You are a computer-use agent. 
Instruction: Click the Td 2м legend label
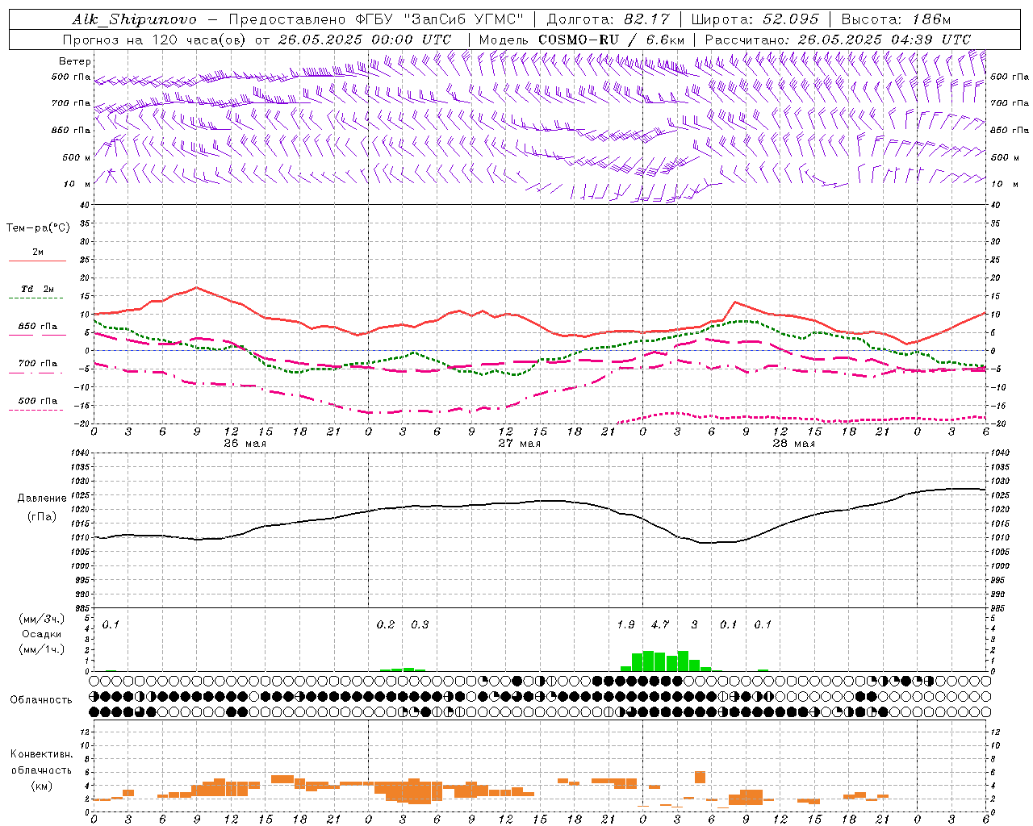(38, 289)
